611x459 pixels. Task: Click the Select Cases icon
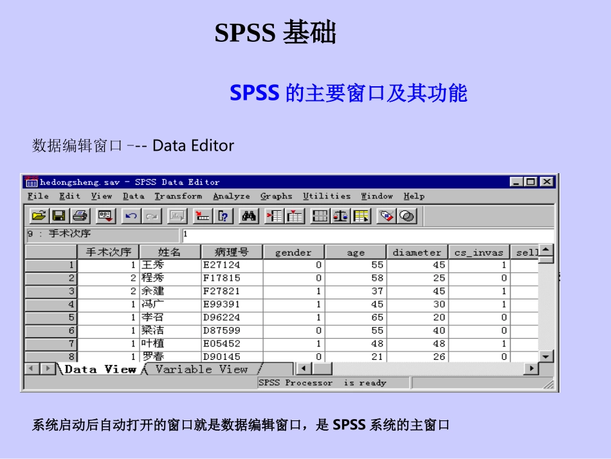tap(361, 216)
